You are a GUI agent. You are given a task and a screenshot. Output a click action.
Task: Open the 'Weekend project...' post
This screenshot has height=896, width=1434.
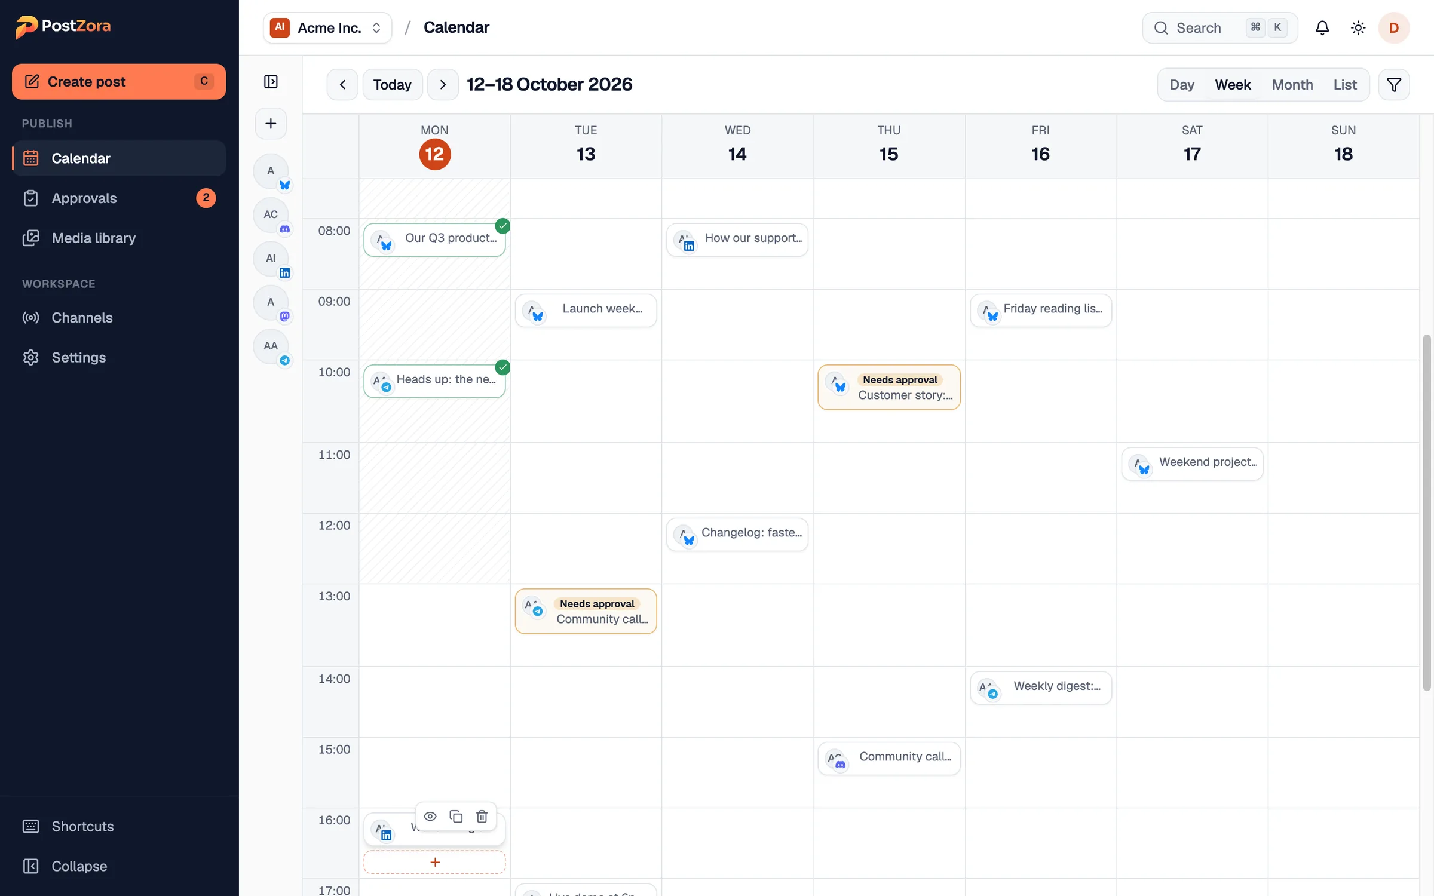point(1192,464)
